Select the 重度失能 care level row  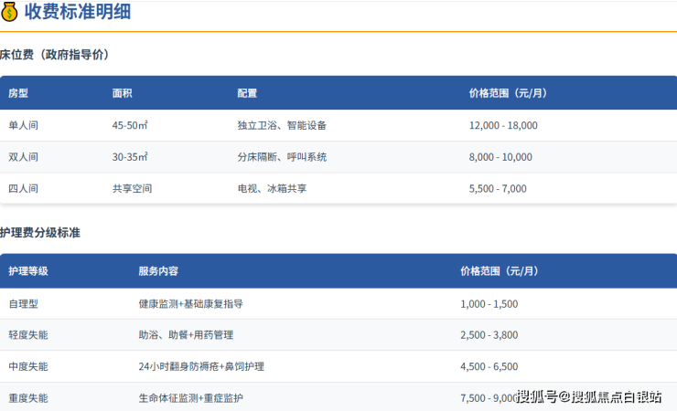[x=28, y=398]
